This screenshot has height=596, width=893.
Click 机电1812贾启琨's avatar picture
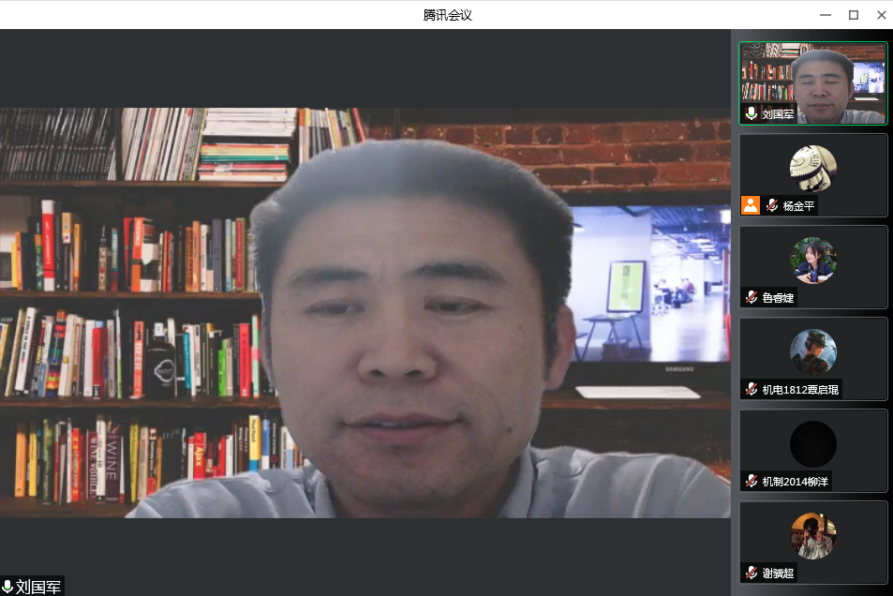pos(812,351)
